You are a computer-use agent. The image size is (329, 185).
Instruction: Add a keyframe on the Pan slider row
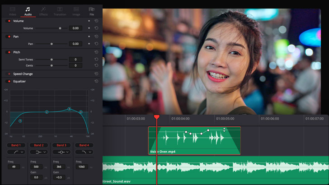[89, 44]
